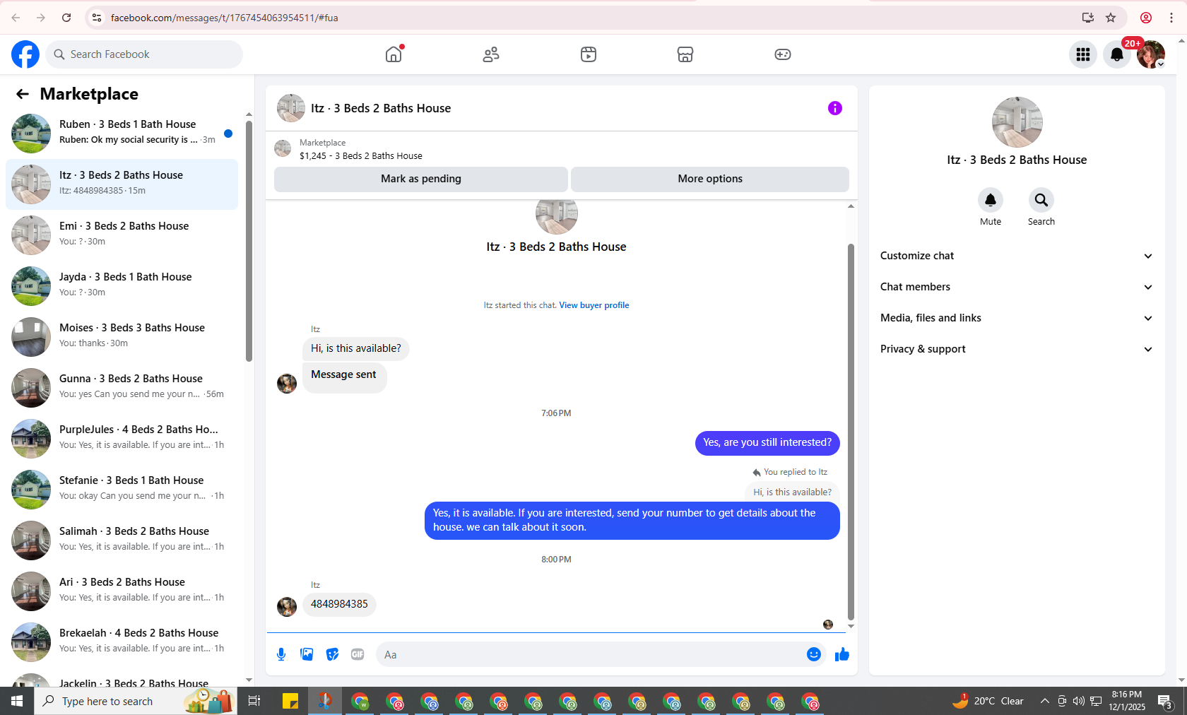This screenshot has height=715, width=1187.
Task: Expand Media, files and links section
Action: [1017, 318]
